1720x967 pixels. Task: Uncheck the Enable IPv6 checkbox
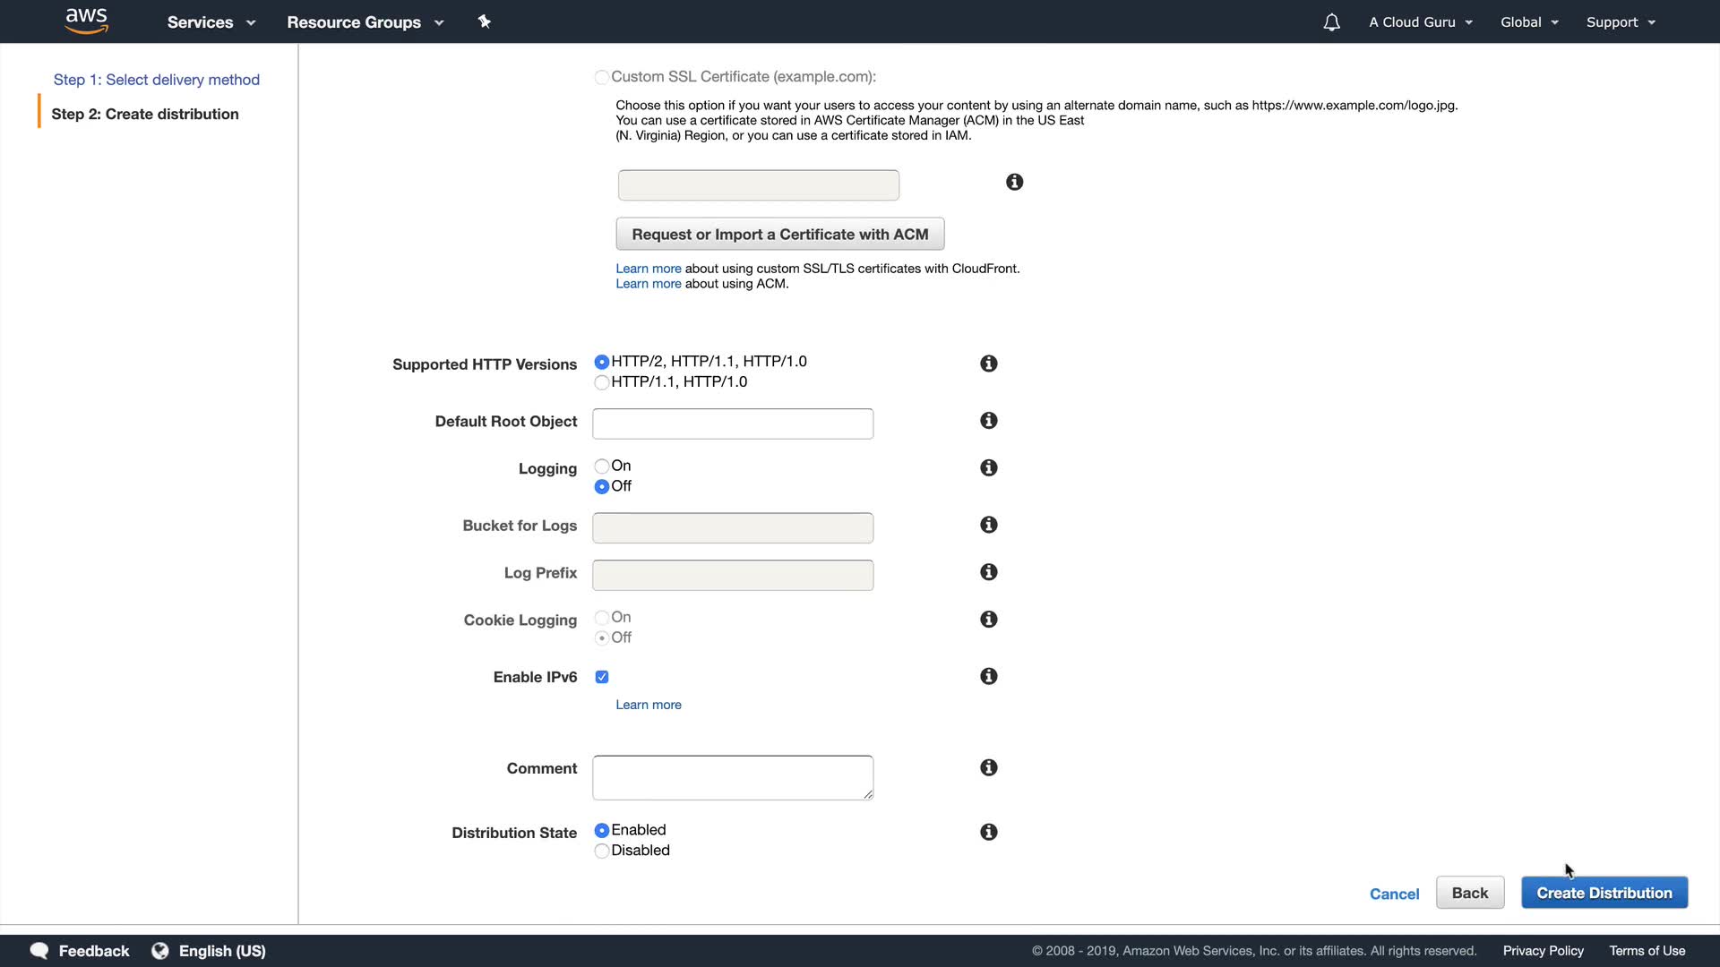tap(602, 678)
